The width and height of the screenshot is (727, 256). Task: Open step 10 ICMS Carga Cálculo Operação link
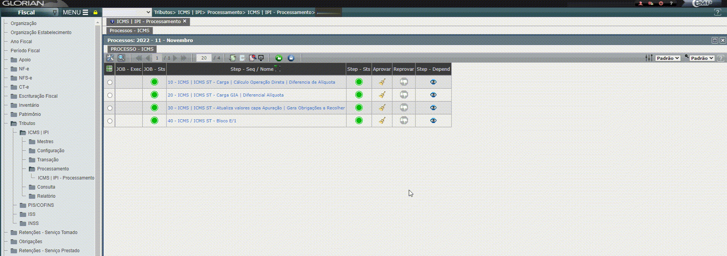(251, 82)
